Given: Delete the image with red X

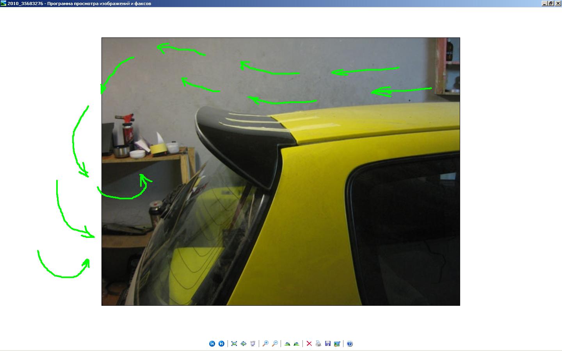Looking at the screenshot, I should [x=309, y=344].
